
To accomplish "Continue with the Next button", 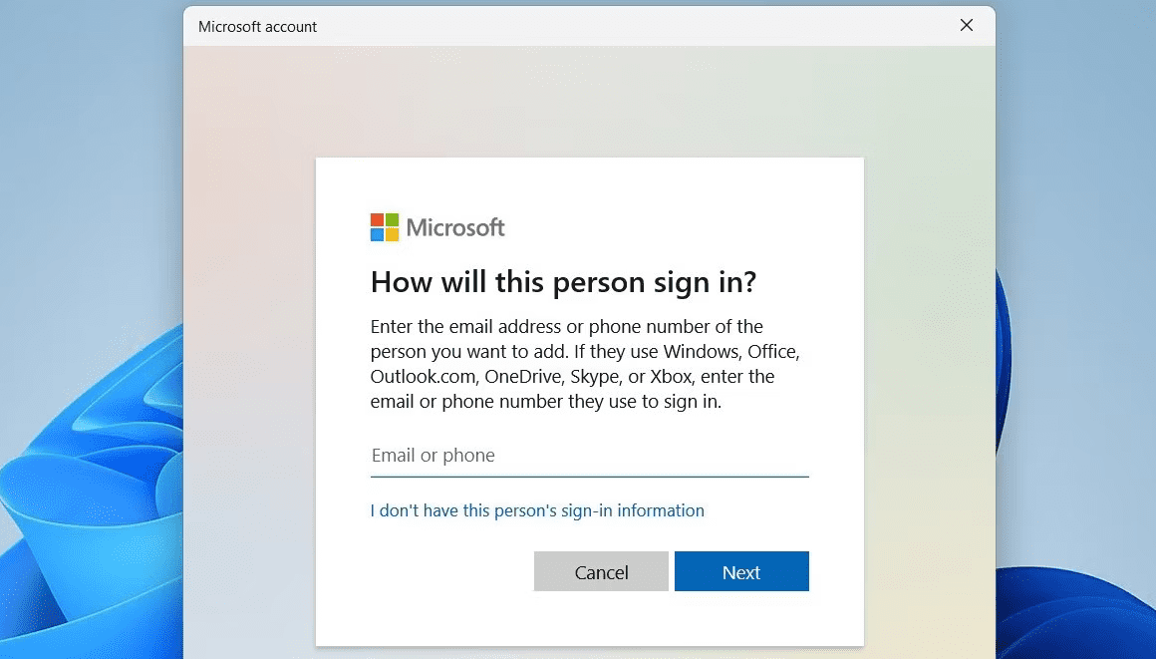I will coord(740,571).
